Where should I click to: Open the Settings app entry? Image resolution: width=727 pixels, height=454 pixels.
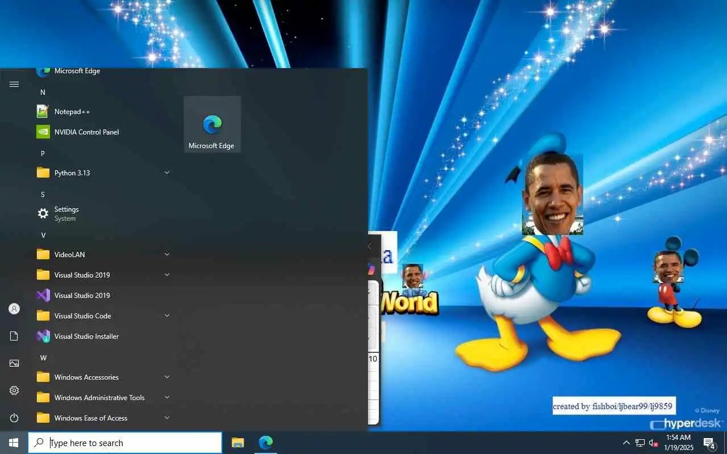click(102, 214)
